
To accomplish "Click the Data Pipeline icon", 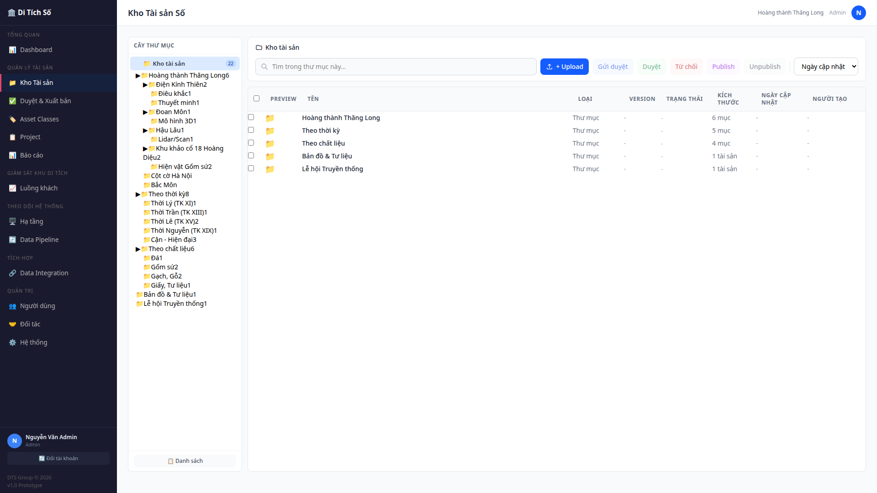I will coord(12,240).
